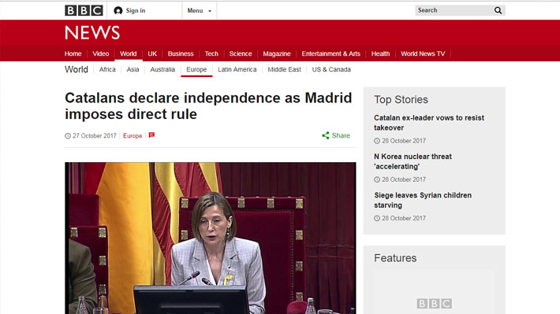Click the clock icon beside 27 October 2017
Screen dimensions: 560x314
point(68,136)
